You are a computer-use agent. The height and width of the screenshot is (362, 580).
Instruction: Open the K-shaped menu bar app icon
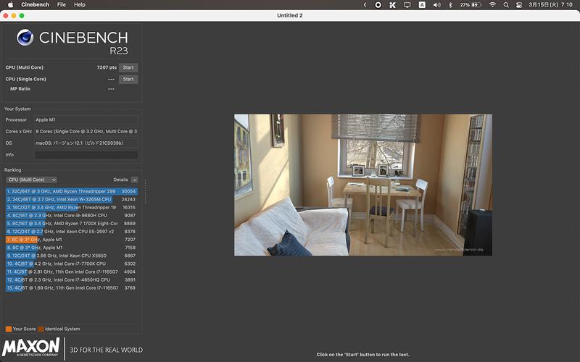[x=392, y=5]
